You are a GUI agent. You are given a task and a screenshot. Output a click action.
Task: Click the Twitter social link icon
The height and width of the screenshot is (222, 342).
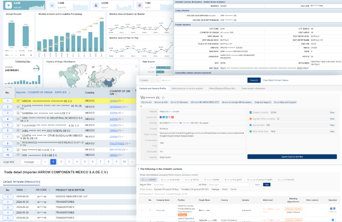[x=165, y=117]
